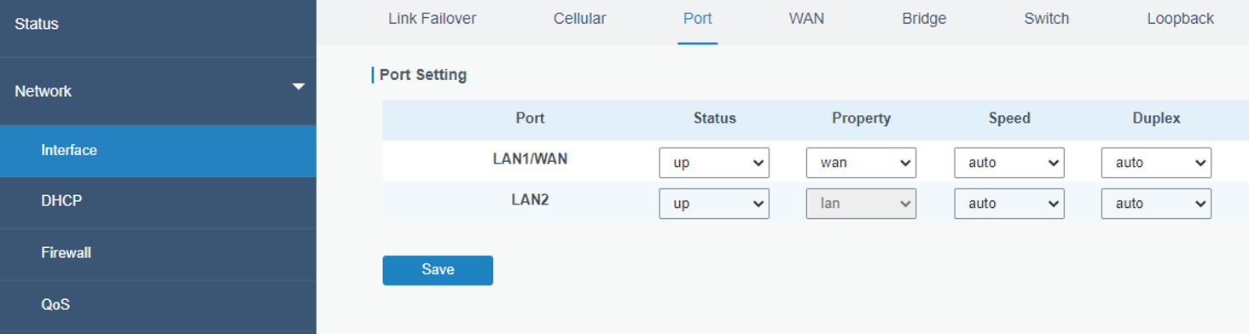Screen dimensions: 1249x334
Task: Open LAN2 Status dropdown
Action: [714, 204]
